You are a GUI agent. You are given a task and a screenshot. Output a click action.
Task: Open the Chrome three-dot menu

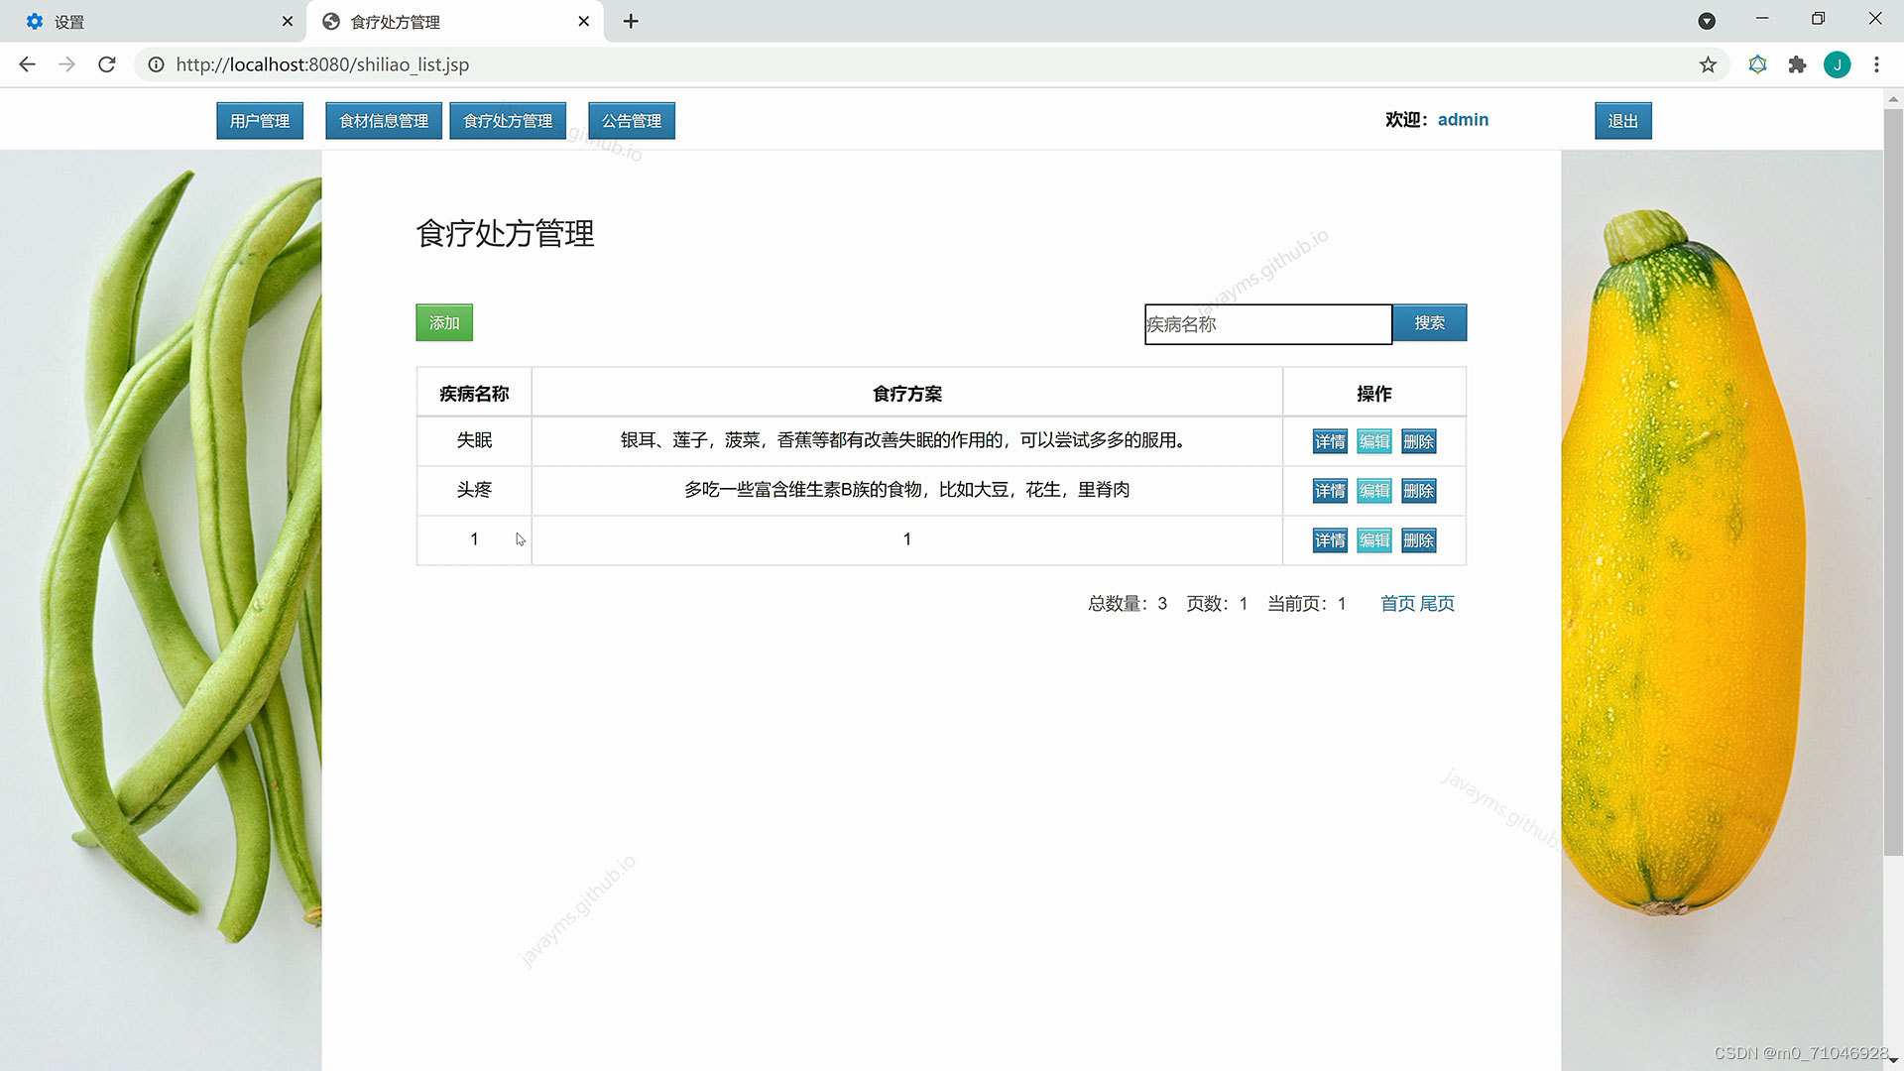1876,64
